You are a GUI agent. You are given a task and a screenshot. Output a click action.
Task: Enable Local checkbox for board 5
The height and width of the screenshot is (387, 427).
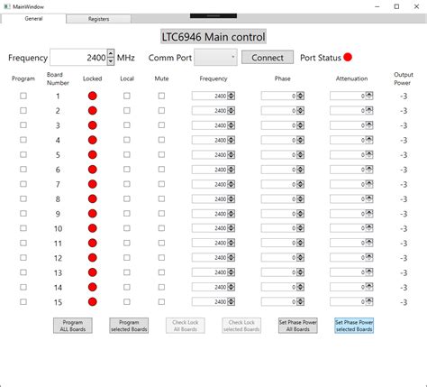pos(127,154)
